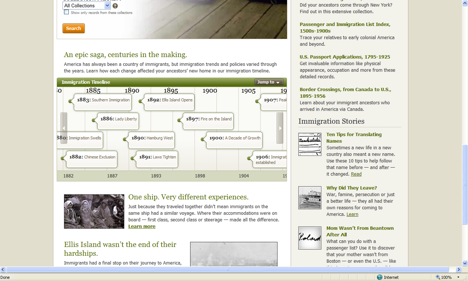This screenshot has height=281, width=468.
Task: Click the handwritten-names image for Ten Tips story
Action: coord(309,144)
